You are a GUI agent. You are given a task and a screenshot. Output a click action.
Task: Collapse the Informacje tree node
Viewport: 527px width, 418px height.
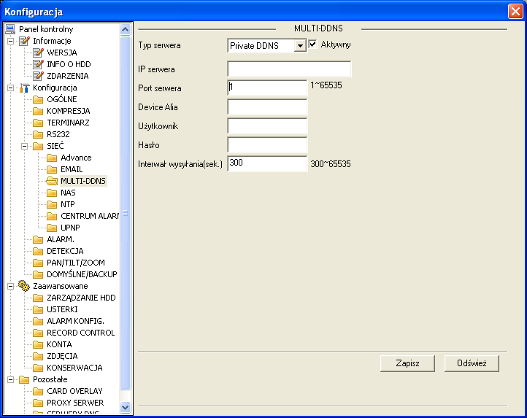coord(11,41)
